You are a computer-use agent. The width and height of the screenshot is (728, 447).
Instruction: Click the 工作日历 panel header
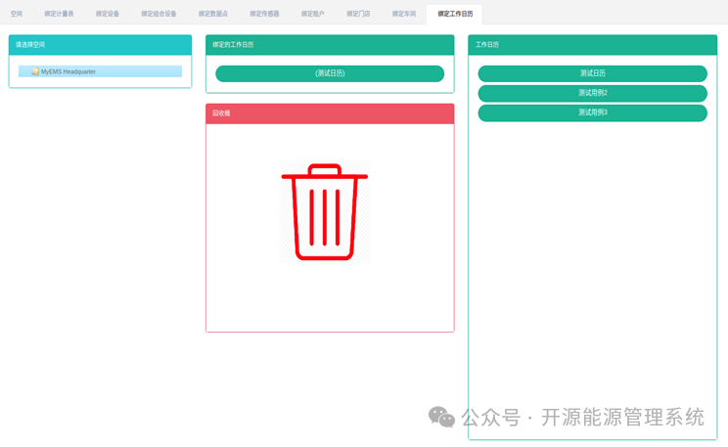pyautogui.click(x=592, y=45)
